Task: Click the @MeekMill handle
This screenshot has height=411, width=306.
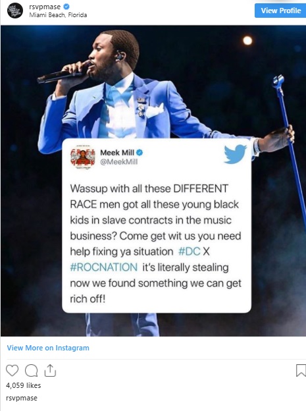Action: [x=119, y=162]
